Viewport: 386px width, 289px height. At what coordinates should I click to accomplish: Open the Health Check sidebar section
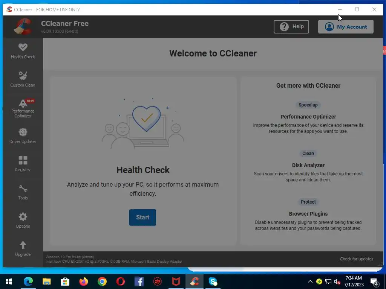pos(23,51)
